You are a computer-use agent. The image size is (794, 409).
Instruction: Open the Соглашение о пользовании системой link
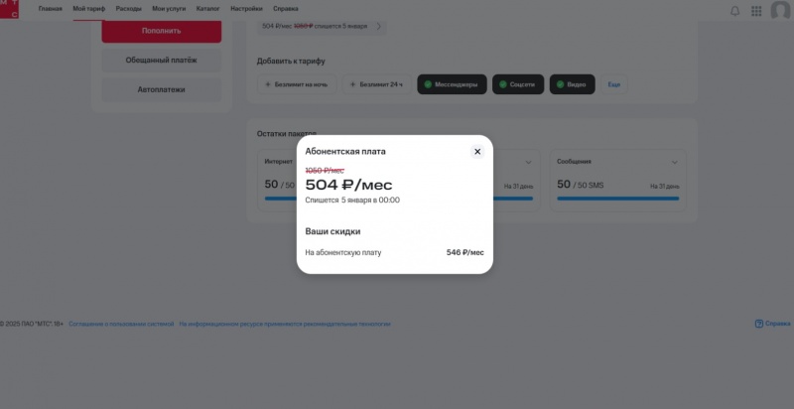pyautogui.click(x=121, y=324)
